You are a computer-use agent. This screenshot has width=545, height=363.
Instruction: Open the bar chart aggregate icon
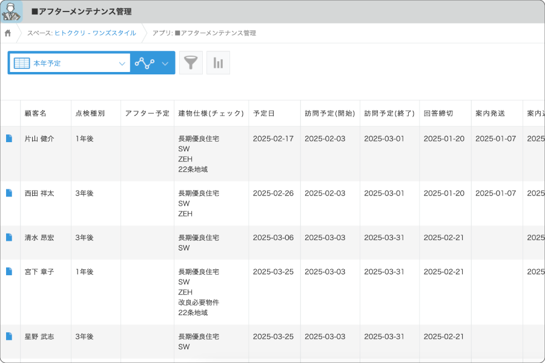(218, 63)
